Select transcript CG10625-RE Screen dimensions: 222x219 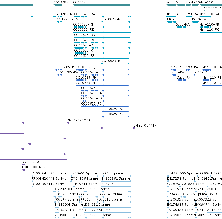pyautogui.click(x=83, y=30)
